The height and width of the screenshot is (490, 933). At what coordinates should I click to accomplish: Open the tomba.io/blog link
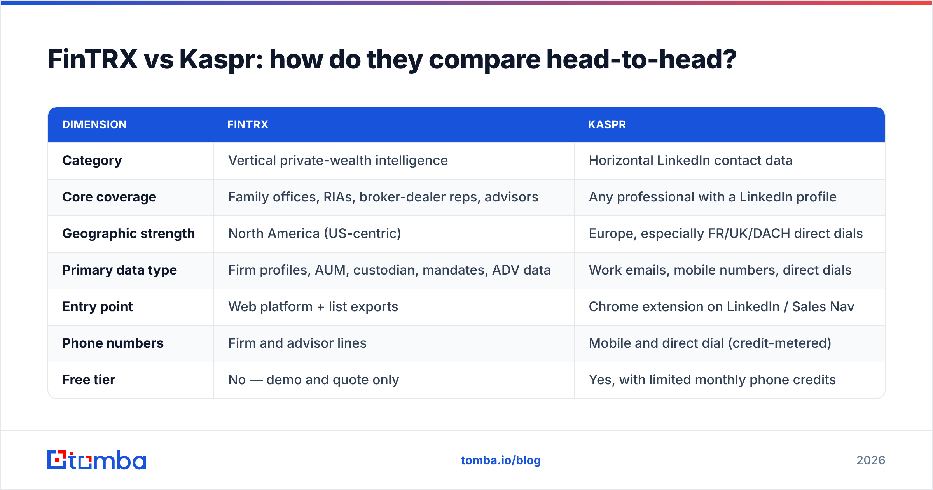click(501, 460)
